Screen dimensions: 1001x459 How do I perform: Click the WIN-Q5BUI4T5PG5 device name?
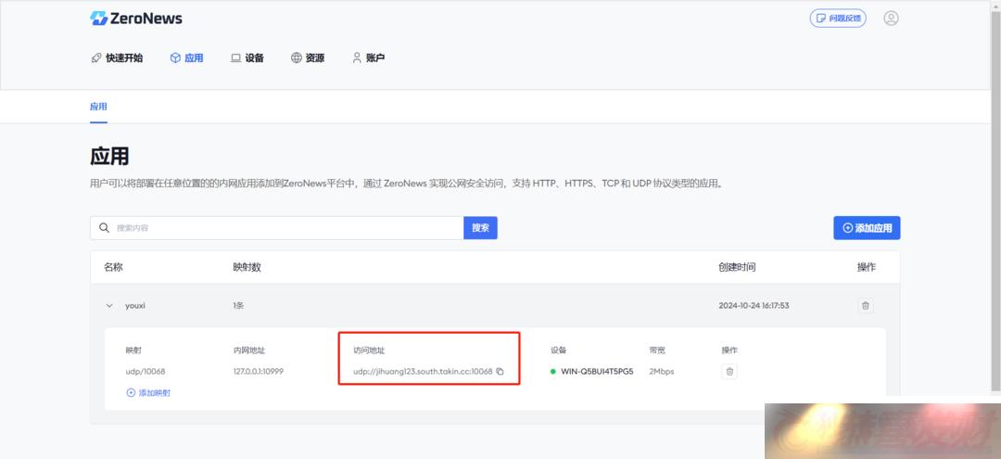tap(597, 372)
